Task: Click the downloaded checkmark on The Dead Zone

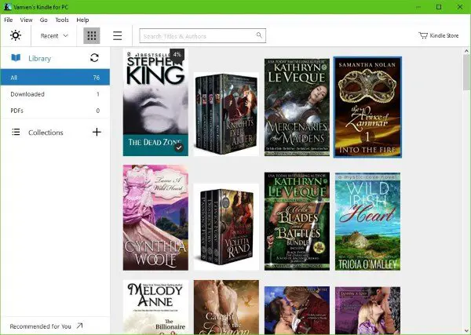Action: (x=179, y=147)
